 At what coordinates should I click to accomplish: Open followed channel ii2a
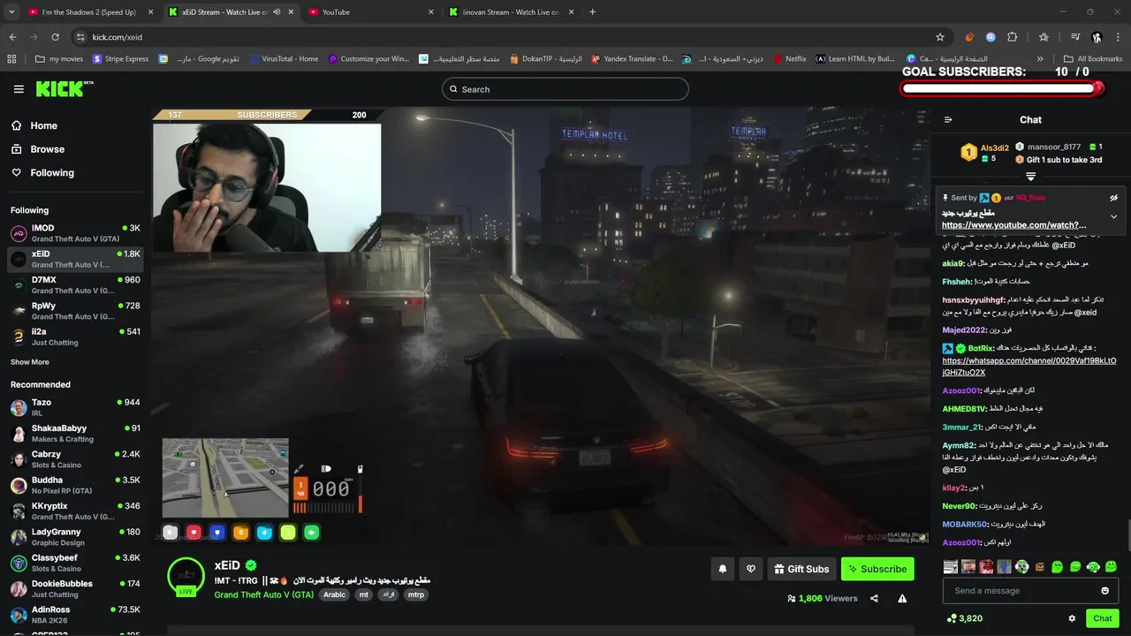coord(75,337)
